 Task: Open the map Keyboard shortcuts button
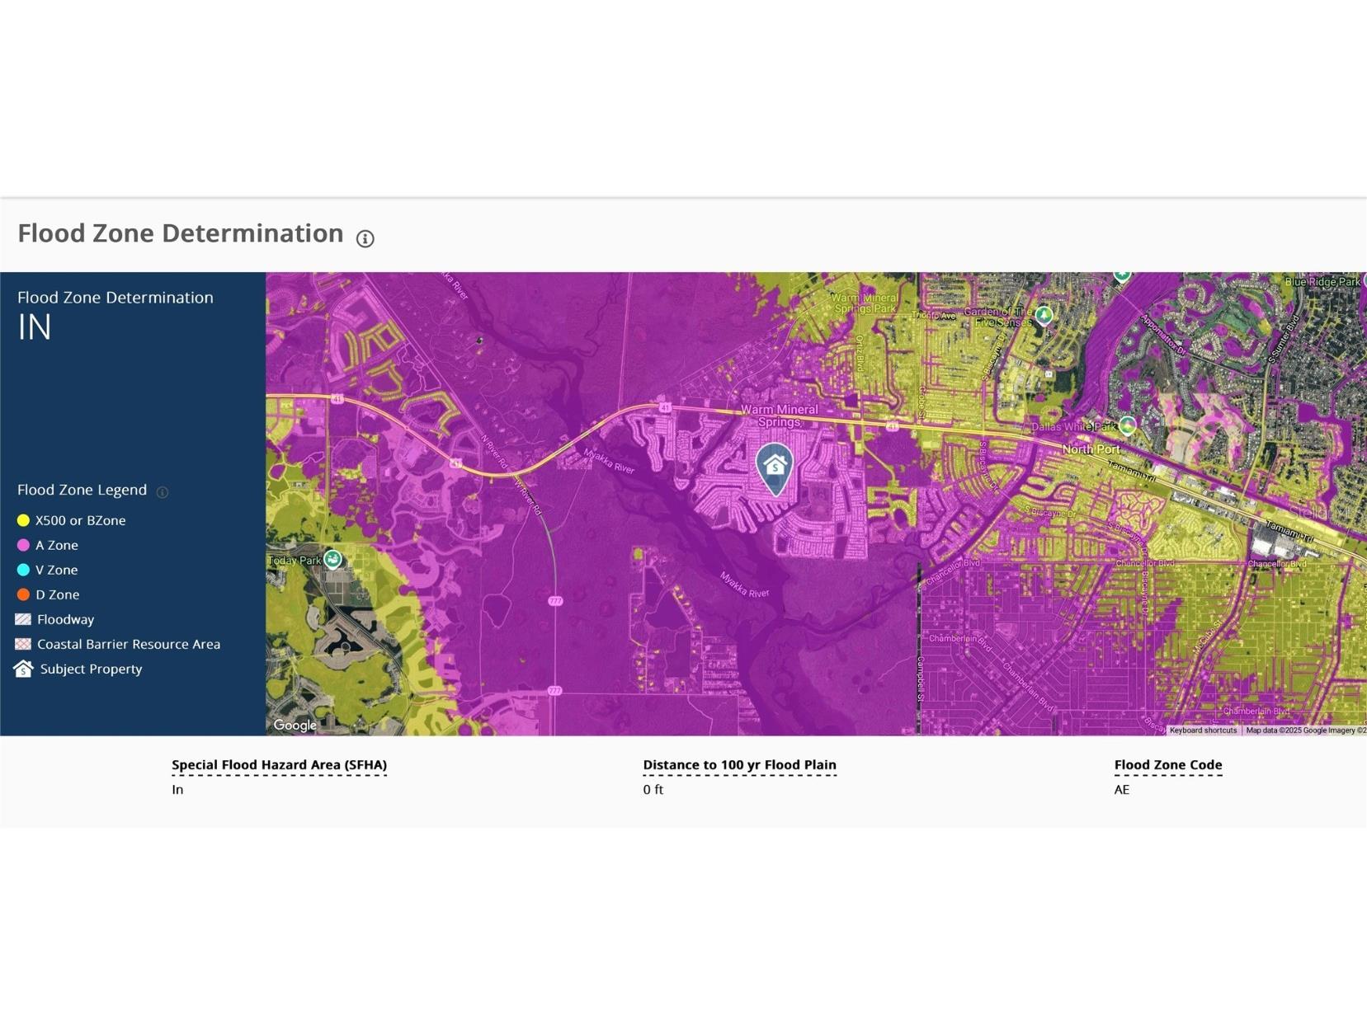coord(1203,730)
